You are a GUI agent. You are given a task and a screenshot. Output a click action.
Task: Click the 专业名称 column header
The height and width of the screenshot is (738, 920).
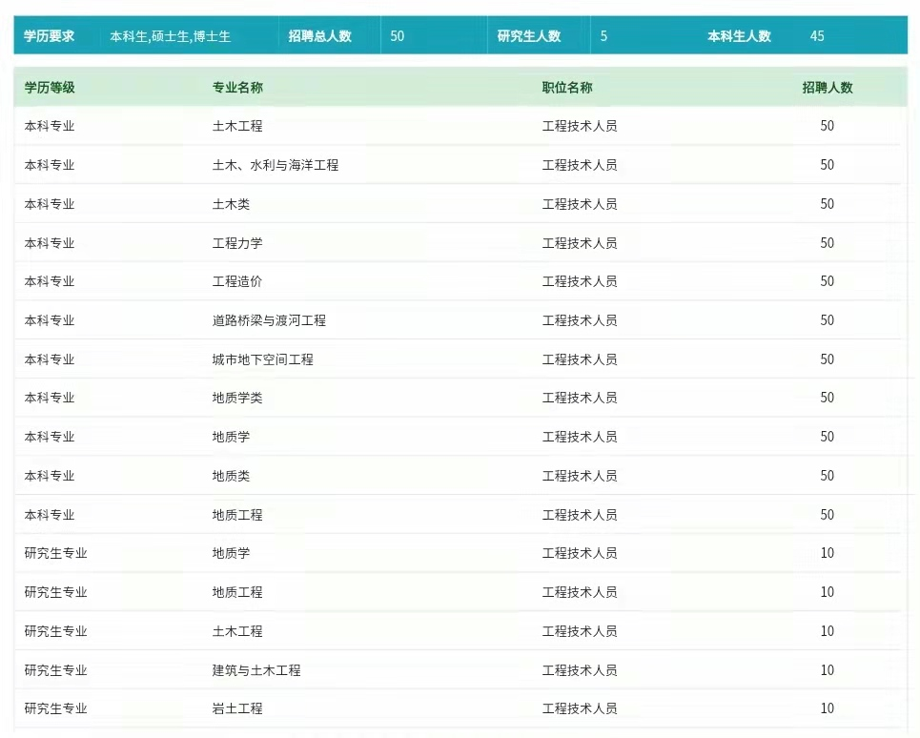[x=237, y=88]
